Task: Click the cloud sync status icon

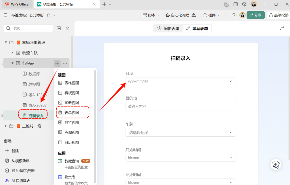Action: tap(234, 15)
